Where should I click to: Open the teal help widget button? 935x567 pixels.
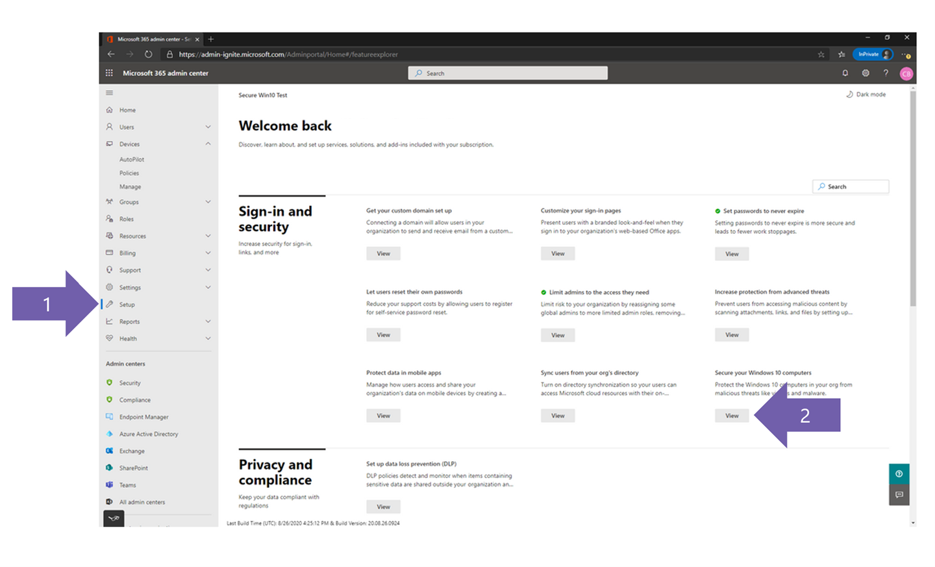[899, 473]
